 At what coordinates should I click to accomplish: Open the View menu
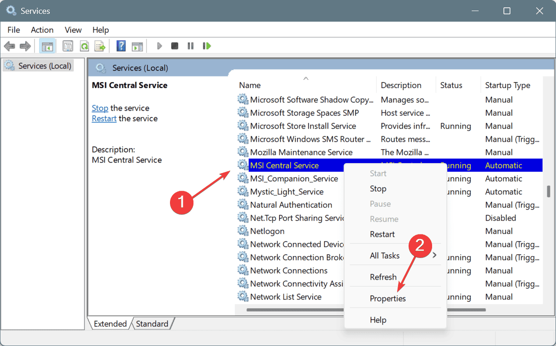tap(73, 29)
